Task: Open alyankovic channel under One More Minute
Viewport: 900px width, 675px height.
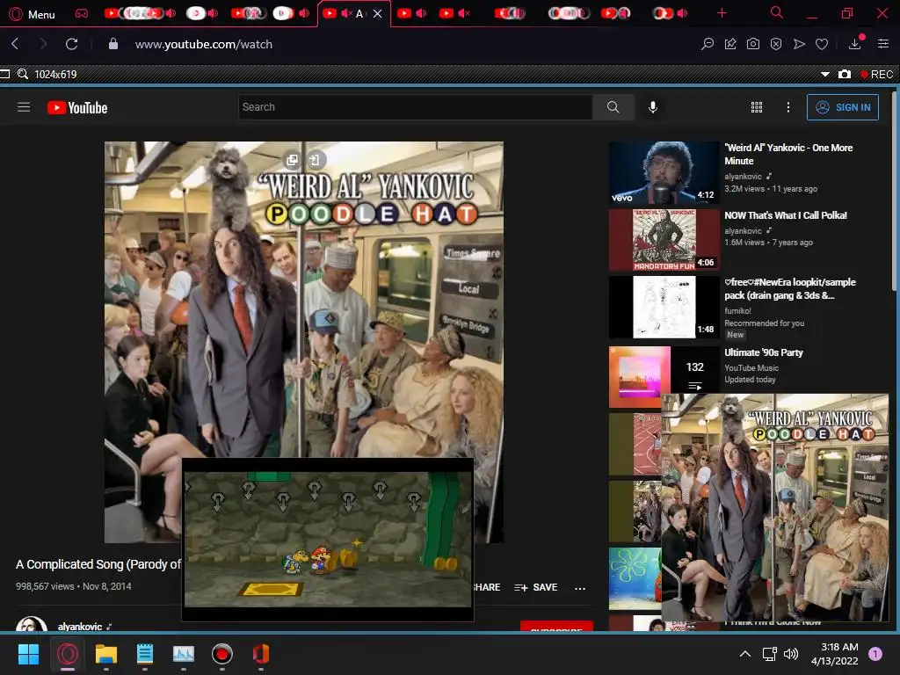Action: [743, 177]
